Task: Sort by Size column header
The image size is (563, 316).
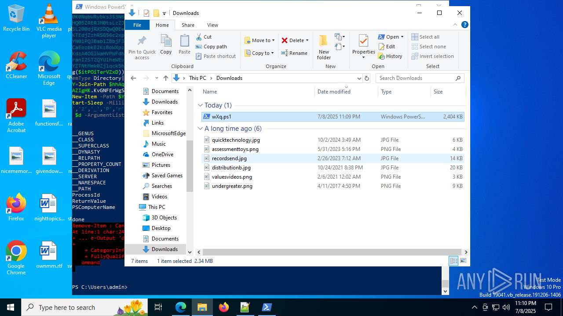Action: (447, 92)
